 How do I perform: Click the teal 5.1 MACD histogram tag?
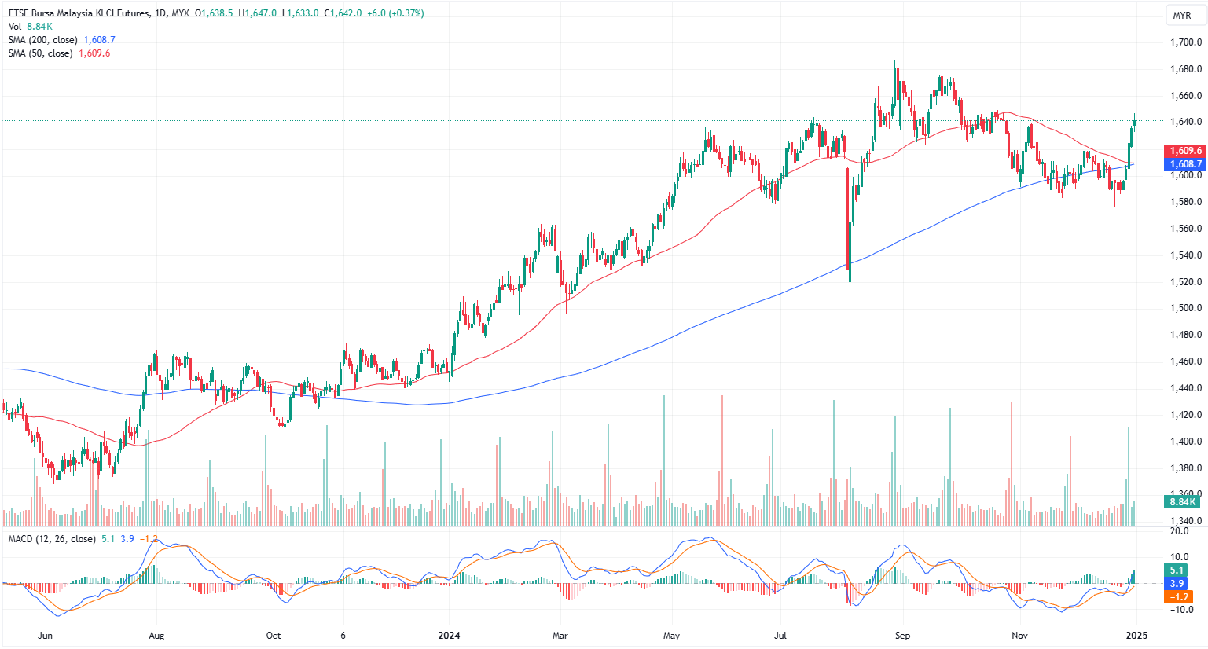pyautogui.click(x=1177, y=570)
